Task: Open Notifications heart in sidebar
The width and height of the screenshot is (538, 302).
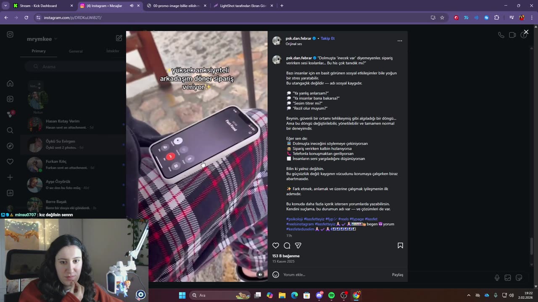Action: click(x=10, y=161)
